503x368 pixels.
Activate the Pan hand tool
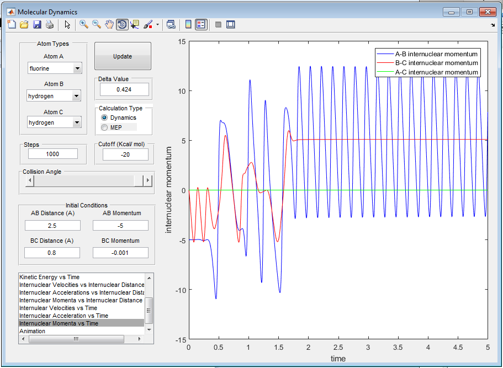pyautogui.click(x=109, y=24)
